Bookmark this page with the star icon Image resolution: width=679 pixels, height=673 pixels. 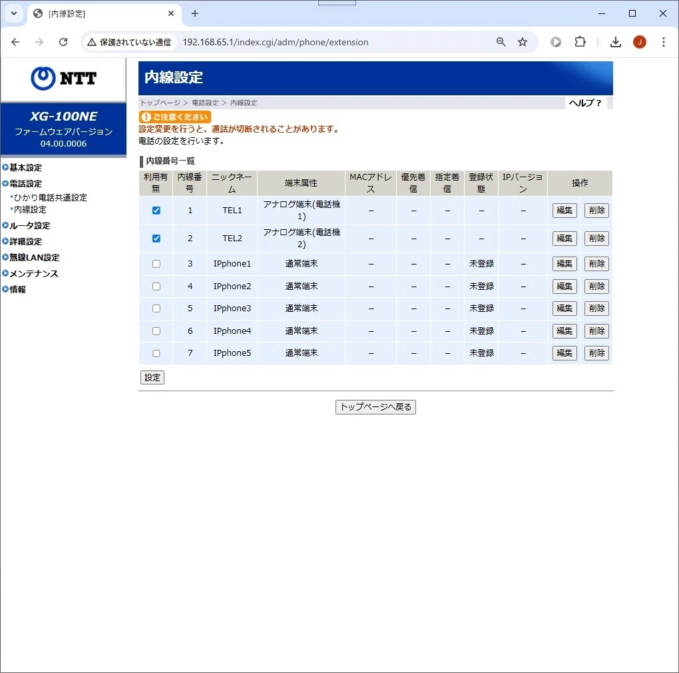[523, 42]
